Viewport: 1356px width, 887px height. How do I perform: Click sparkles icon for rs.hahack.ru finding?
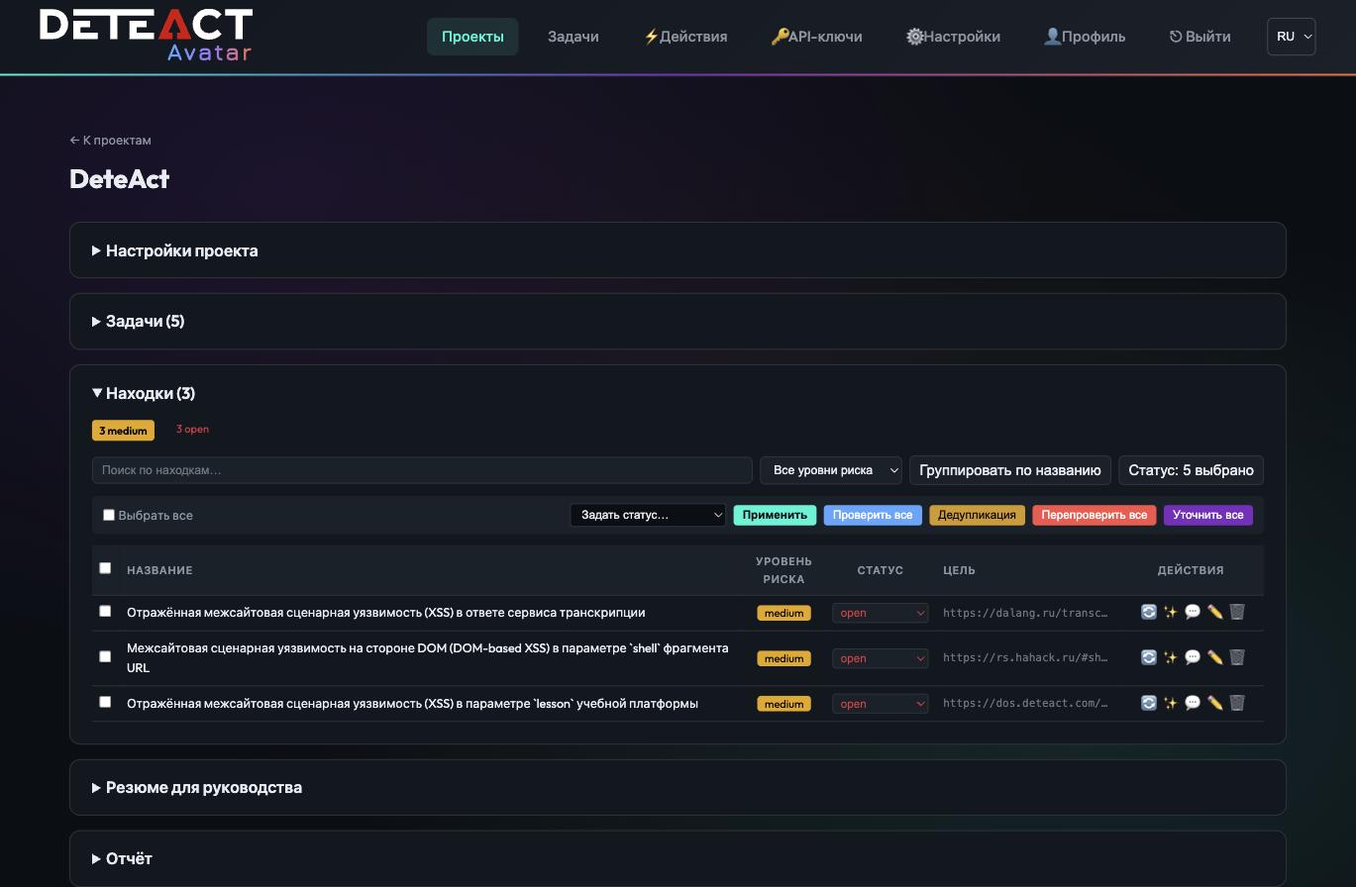[x=1170, y=657]
